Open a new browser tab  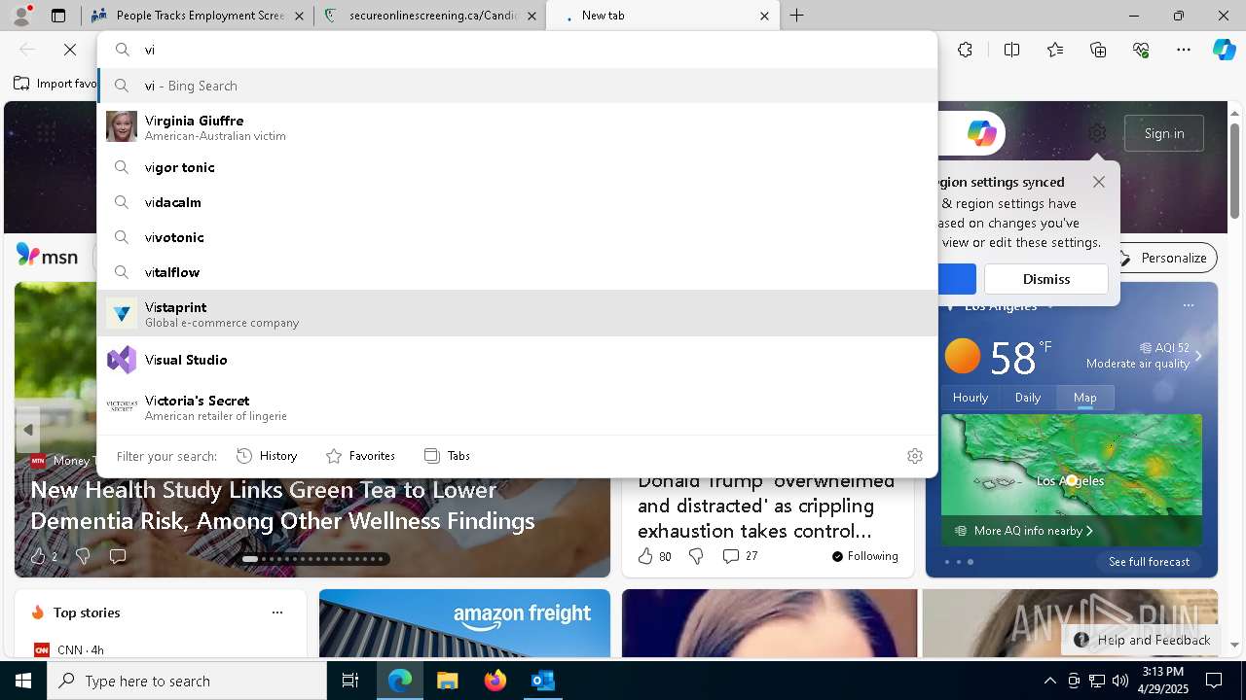[796, 16]
